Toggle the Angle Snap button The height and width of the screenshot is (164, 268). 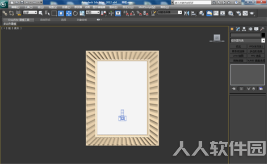pos(133,13)
